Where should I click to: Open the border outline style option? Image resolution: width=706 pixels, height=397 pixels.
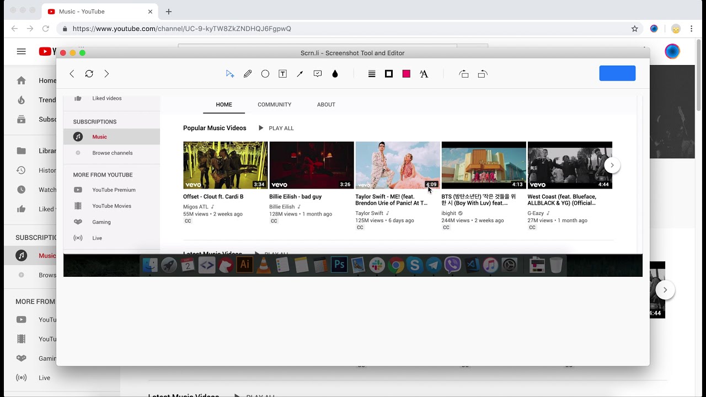(x=389, y=74)
